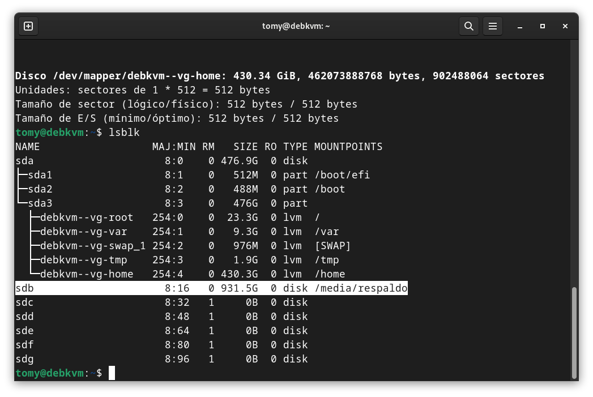Click the scrollbar track above the thumb
Image resolution: width=593 pixels, height=397 pixels.
(574, 170)
